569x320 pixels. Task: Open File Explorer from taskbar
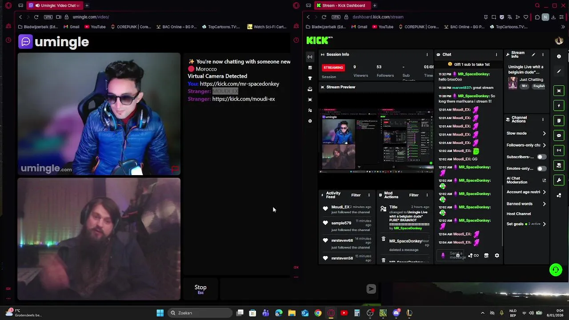(x=292, y=313)
